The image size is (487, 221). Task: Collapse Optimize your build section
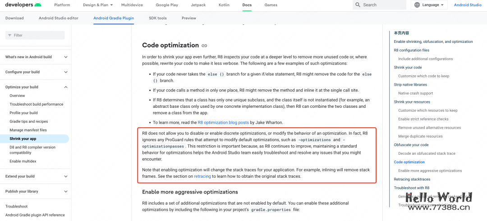[66, 87]
